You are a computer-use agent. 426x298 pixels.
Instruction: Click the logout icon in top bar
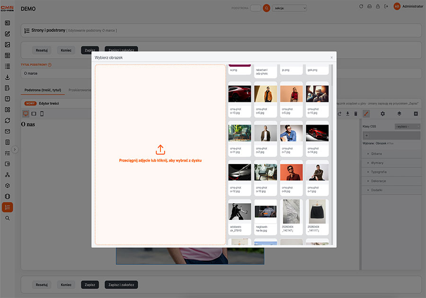tap(386, 6)
